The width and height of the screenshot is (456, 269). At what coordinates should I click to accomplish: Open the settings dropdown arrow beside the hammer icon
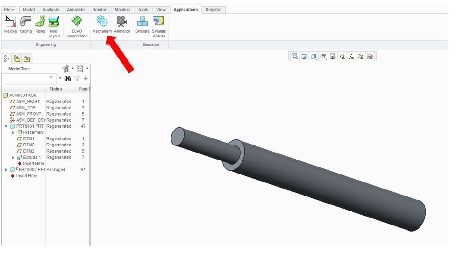coord(73,69)
